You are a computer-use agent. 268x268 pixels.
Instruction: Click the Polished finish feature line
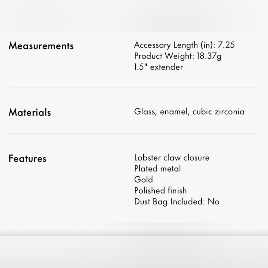coord(161,190)
